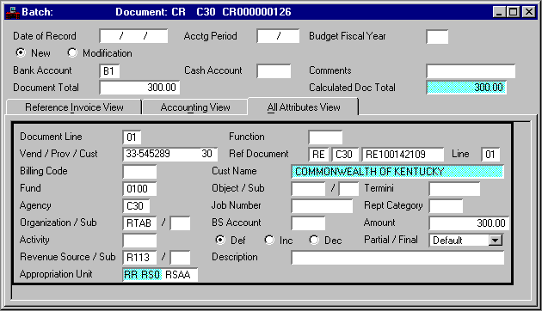Select the Def radio option

[220, 240]
